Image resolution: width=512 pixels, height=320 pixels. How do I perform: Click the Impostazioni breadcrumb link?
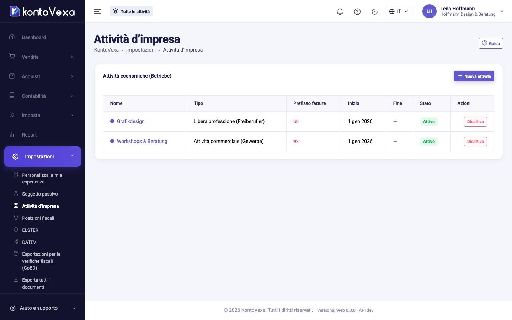click(141, 50)
